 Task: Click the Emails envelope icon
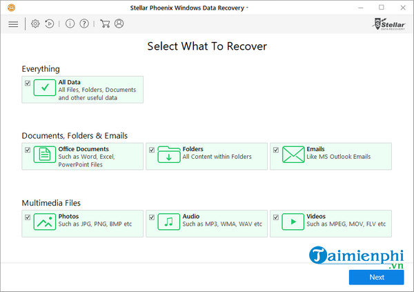click(293, 155)
